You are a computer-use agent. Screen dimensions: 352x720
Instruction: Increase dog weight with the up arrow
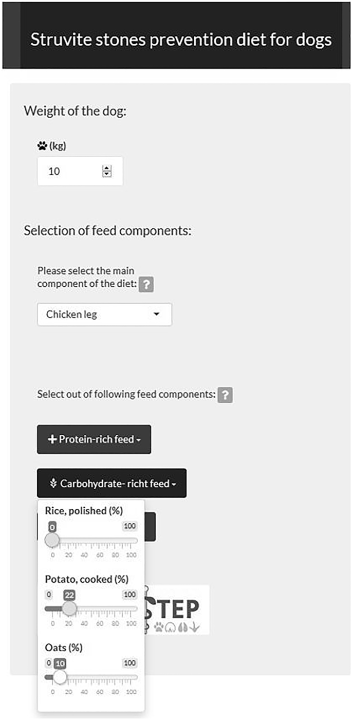pos(107,169)
